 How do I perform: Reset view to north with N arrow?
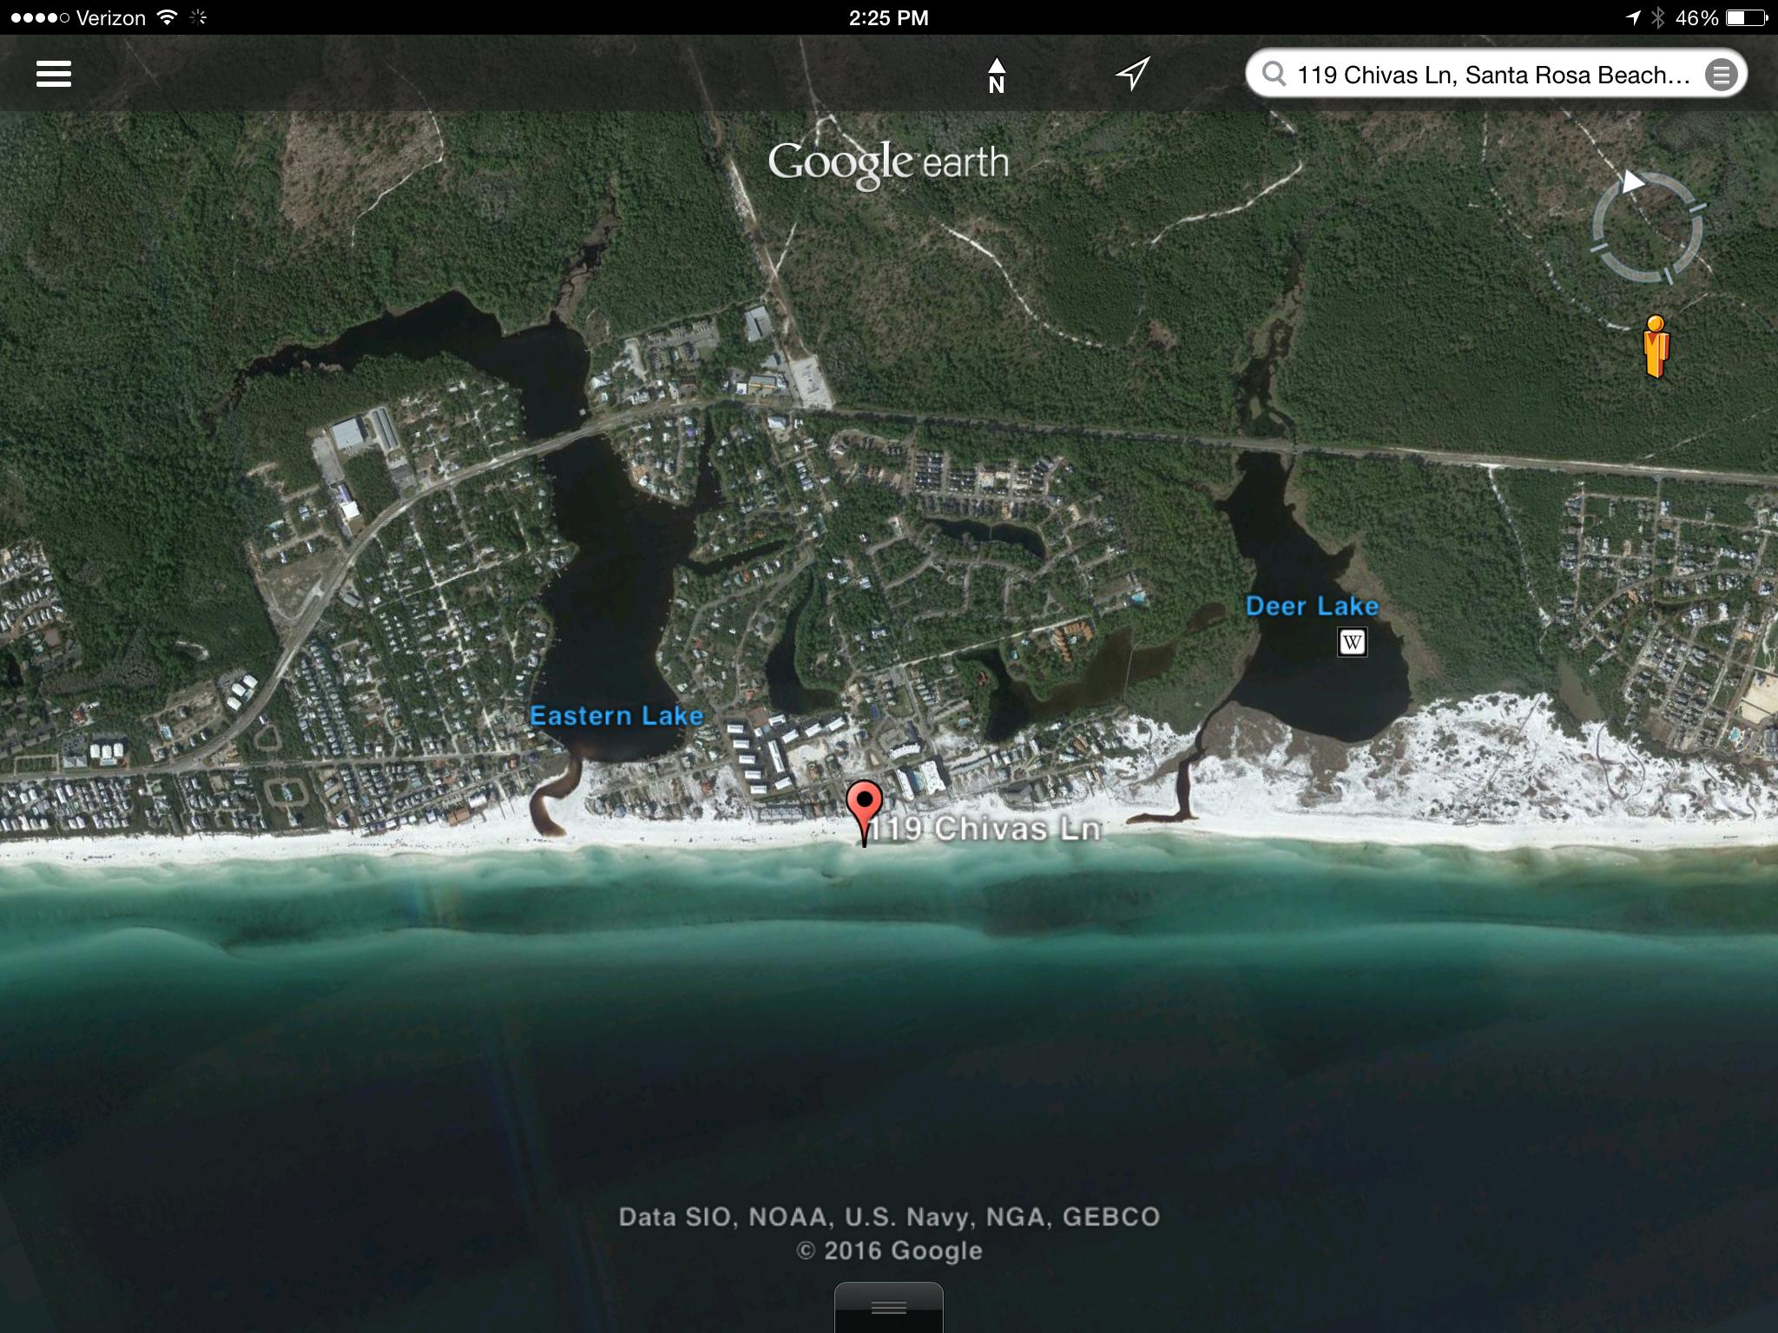[996, 76]
